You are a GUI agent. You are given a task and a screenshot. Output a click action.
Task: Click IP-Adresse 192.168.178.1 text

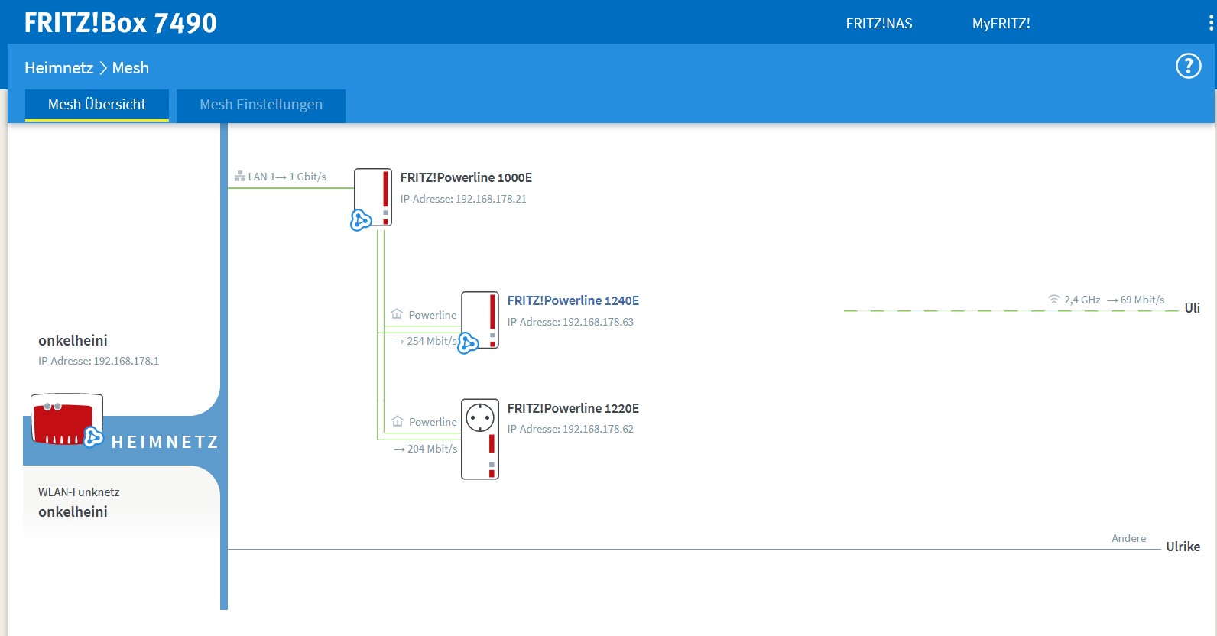click(99, 361)
